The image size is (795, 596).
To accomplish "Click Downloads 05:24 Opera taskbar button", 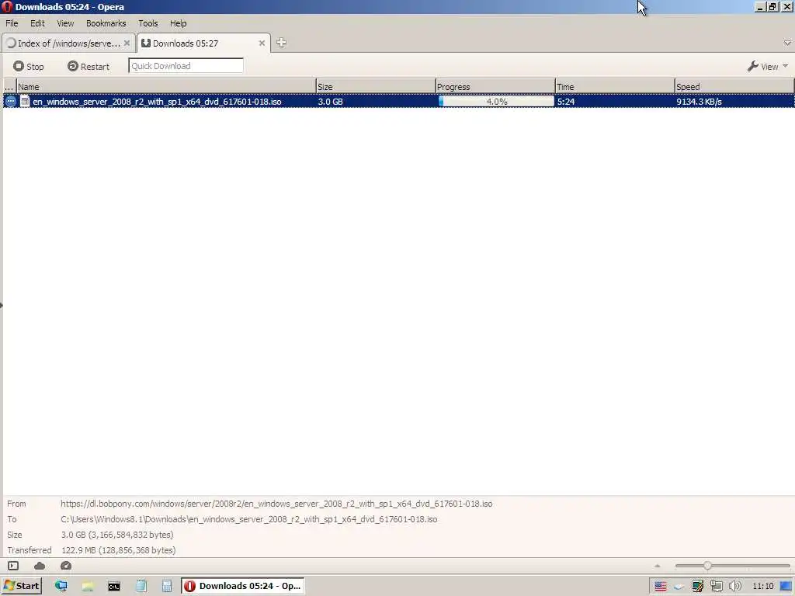I will (243, 586).
